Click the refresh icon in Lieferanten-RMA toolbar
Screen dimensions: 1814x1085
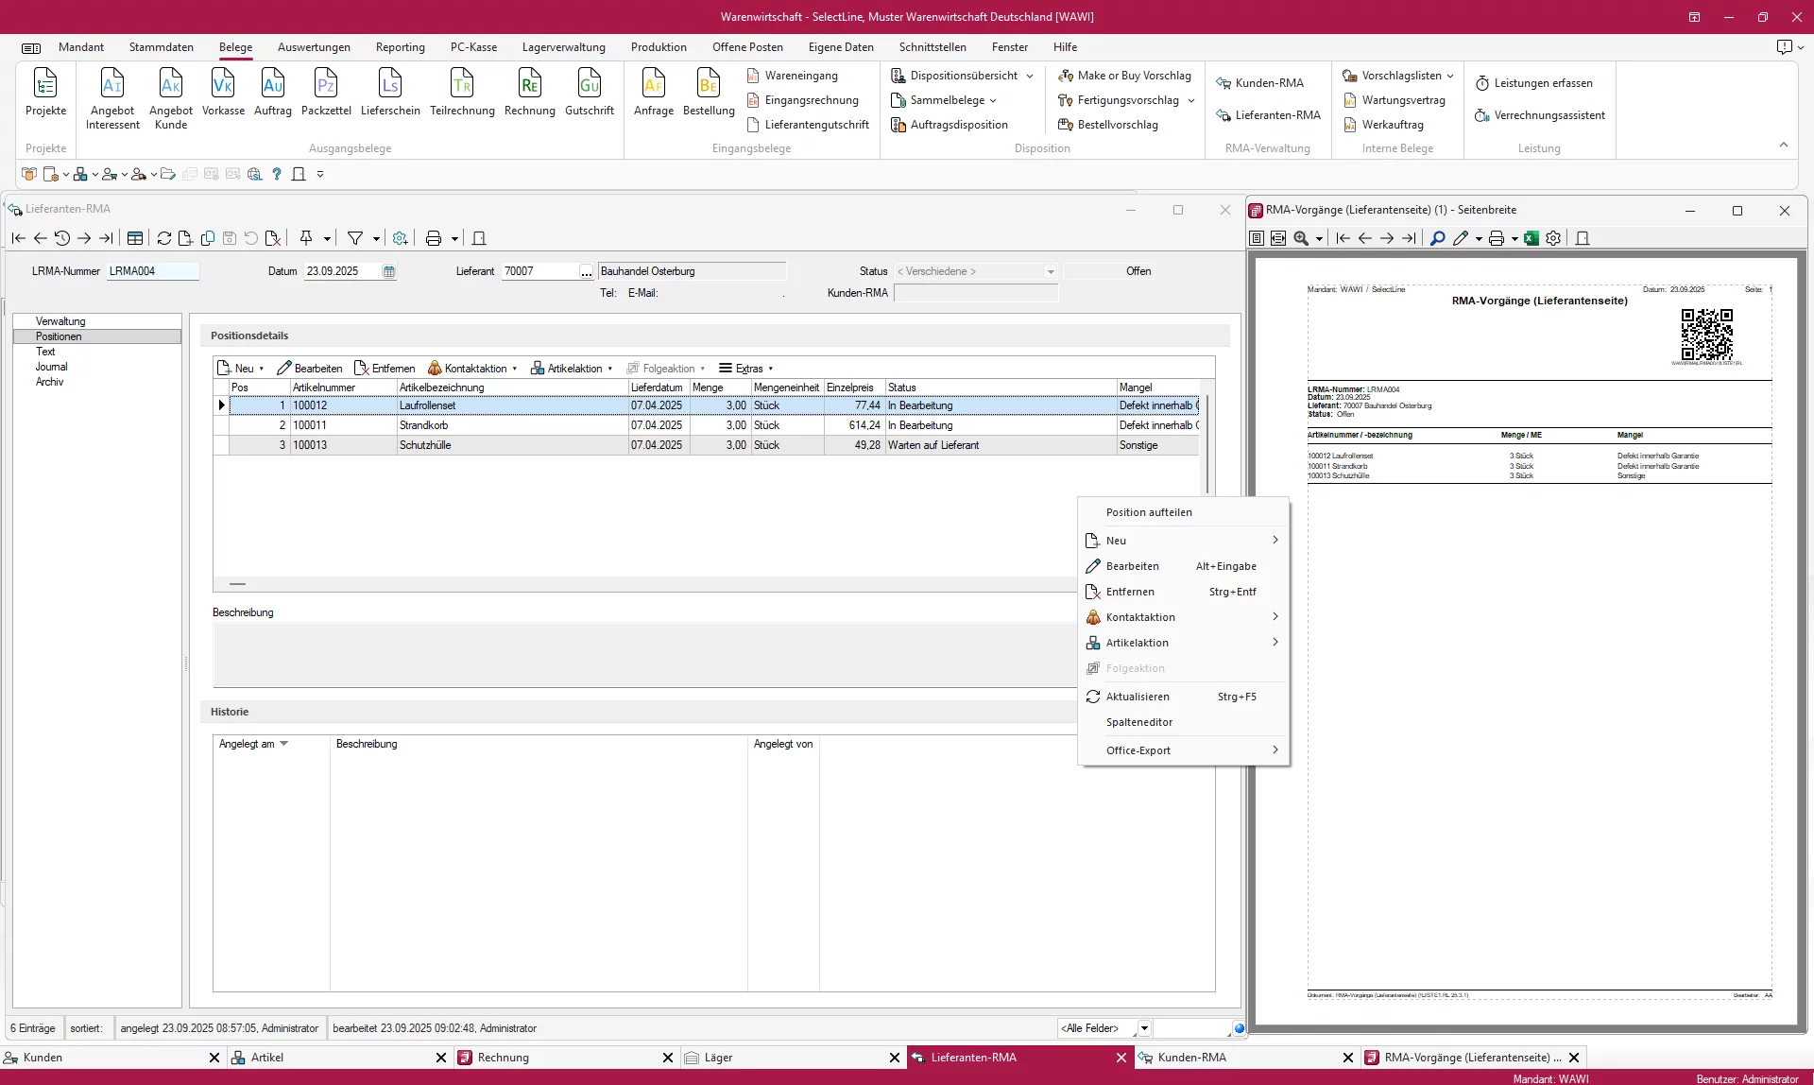(x=164, y=238)
